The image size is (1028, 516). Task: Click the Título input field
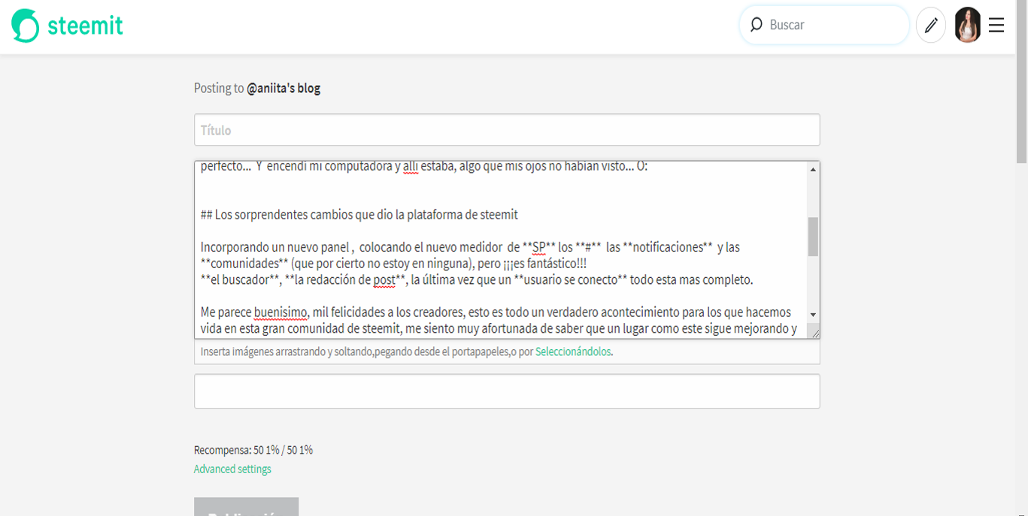507,130
